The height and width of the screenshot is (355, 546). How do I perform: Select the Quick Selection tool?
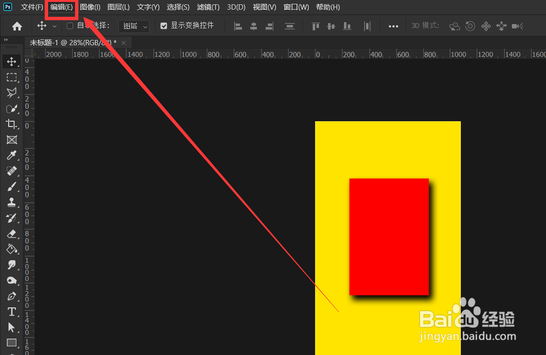12,109
